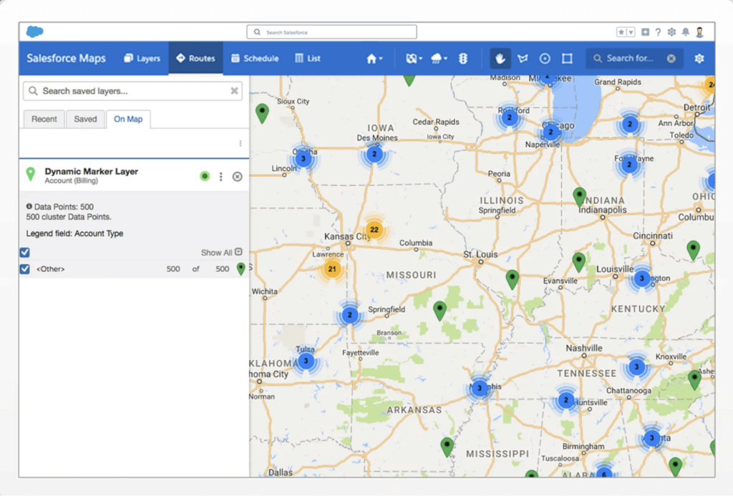Remove Dynamic Marker Layer from map
This screenshot has height=496, width=733.
[x=238, y=176]
